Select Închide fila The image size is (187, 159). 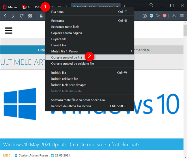click(x=90, y=72)
